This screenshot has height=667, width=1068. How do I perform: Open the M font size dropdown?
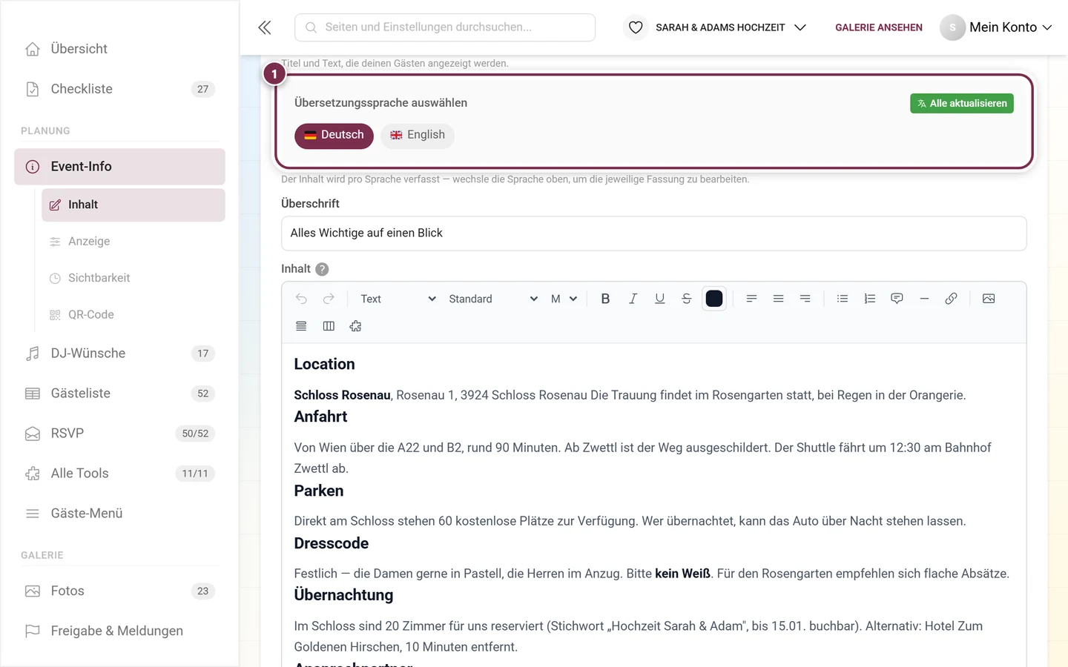click(564, 299)
